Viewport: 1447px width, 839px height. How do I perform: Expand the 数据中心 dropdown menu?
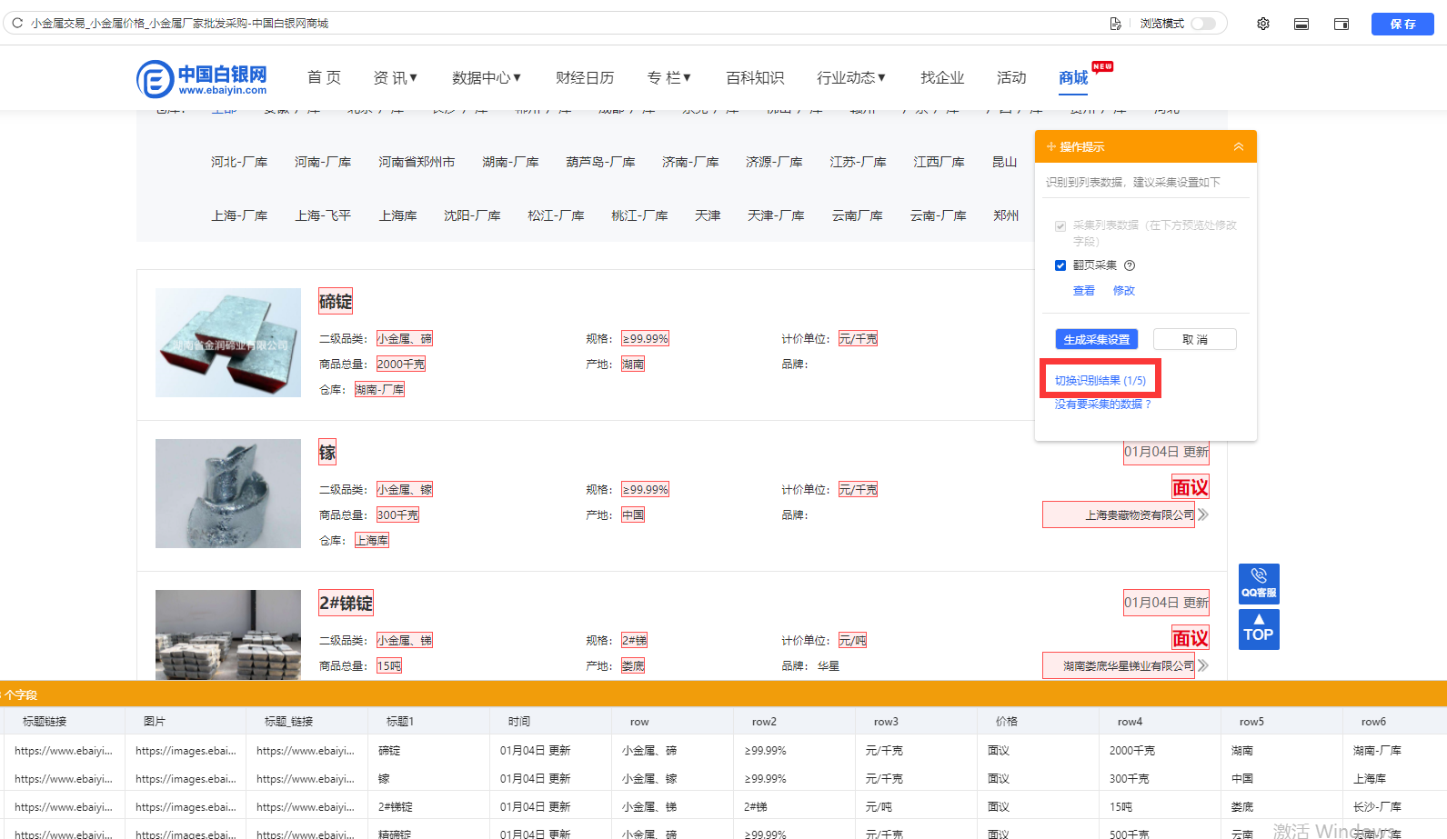pyautogui.click(x=487, y=78)
